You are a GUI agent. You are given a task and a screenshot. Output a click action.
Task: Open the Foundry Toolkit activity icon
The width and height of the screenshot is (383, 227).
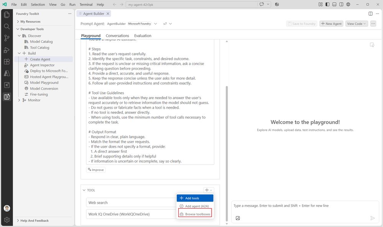click(7, 97)
